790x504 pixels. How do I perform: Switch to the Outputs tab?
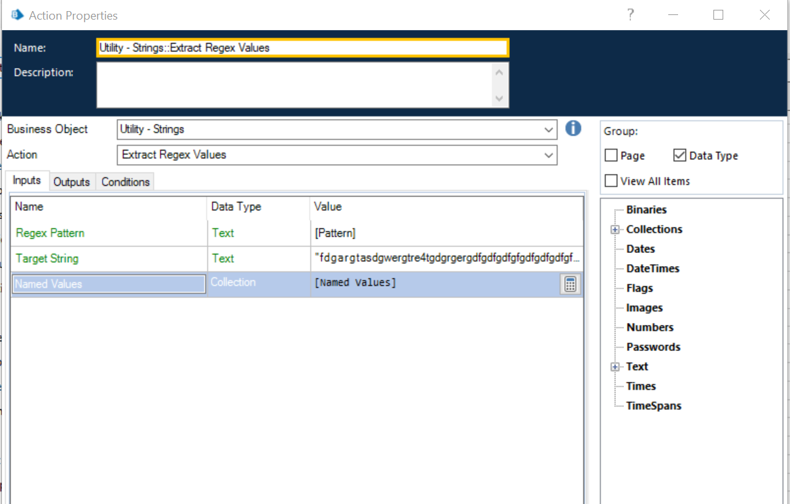coord(71,182)
